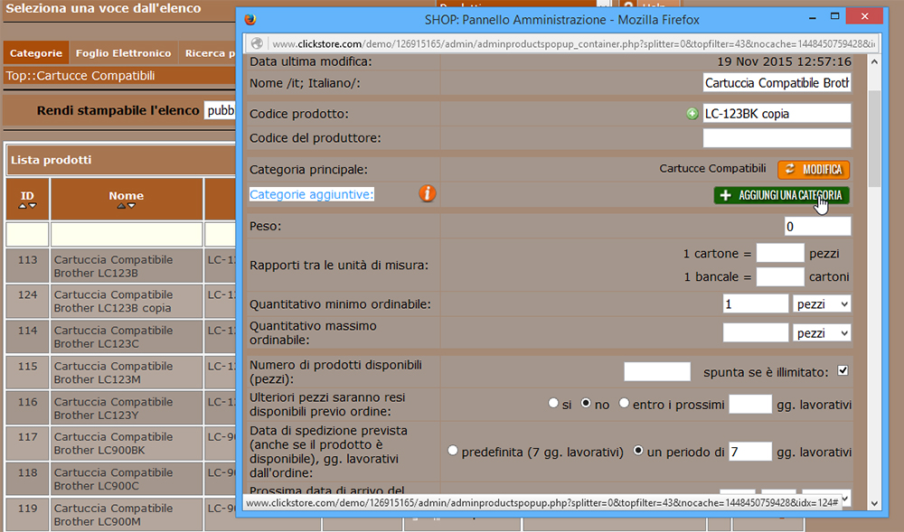Click 'Cartucce Compatibili' main category value
The image size is (904, 532).
click(712, 169)
